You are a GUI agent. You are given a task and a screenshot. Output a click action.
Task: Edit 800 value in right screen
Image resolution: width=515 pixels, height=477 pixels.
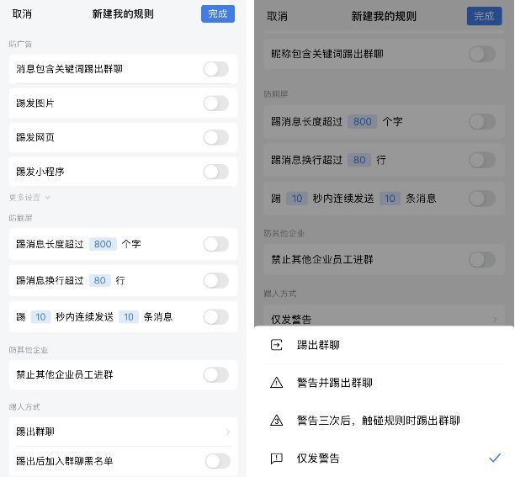click(363, 122)
